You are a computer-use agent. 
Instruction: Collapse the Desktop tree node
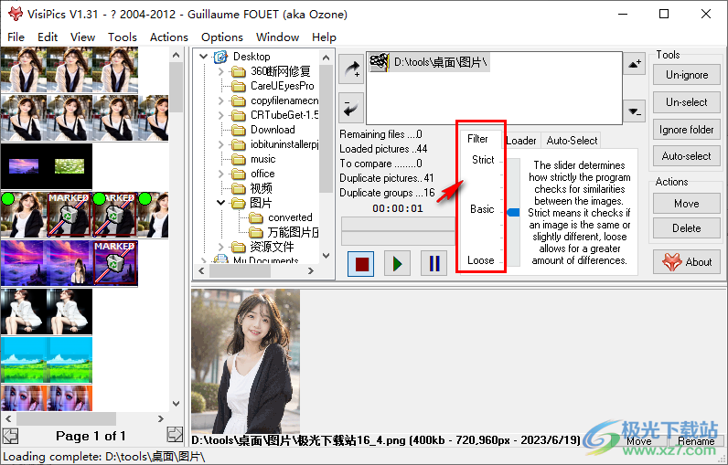click(x=203, y=57)
